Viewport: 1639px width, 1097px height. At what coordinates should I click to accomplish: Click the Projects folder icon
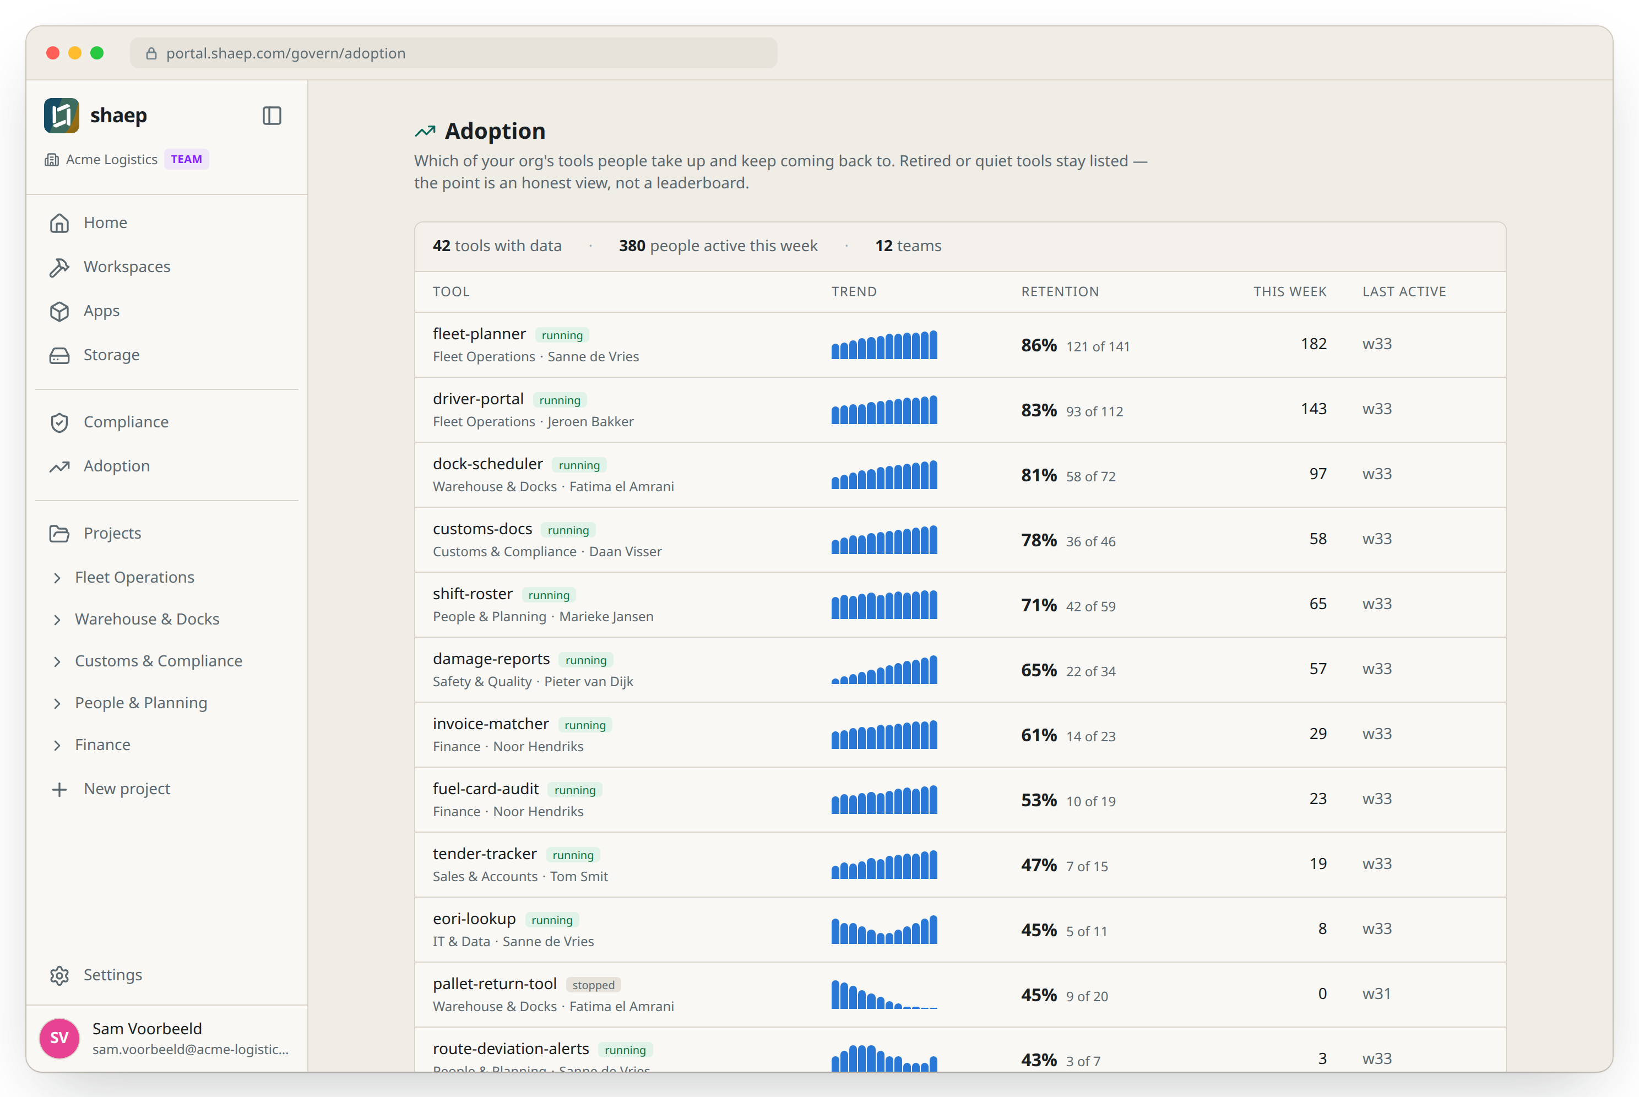[x=59, y=533]
